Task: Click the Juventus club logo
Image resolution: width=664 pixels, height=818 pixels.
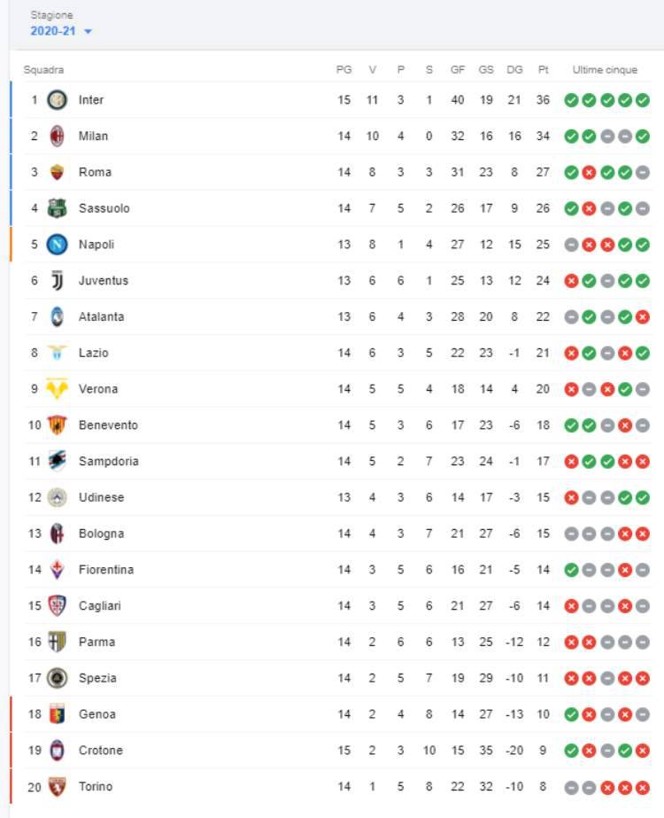Action: click(57, 280)
